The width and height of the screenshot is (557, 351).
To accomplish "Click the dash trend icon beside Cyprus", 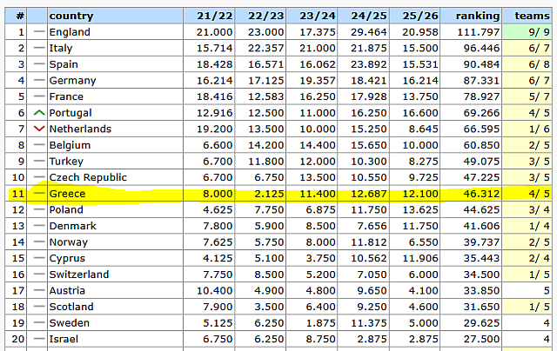I will pyautogui.click(x=38, y=258).
